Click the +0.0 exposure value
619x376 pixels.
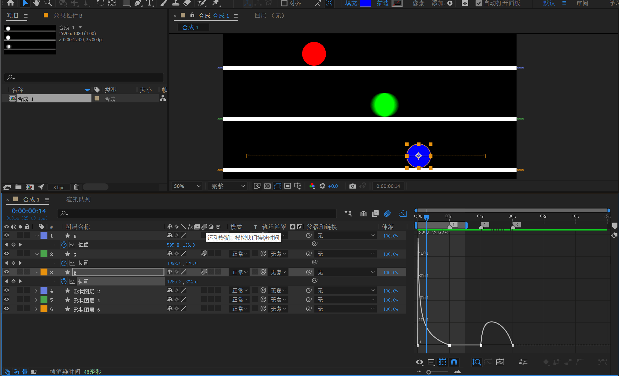333,186
